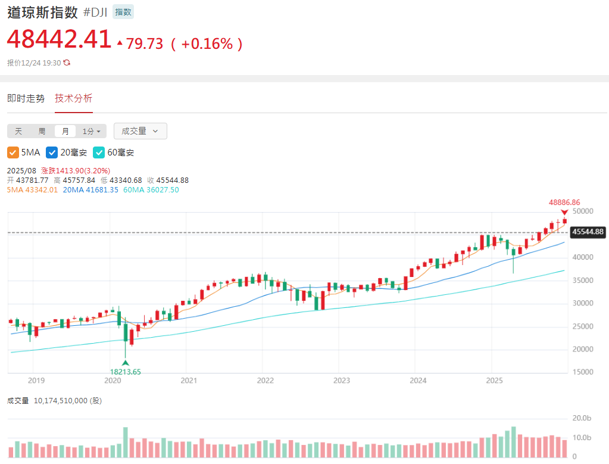
Task: Select the 技术分析 tab
Action: point(74,99)
